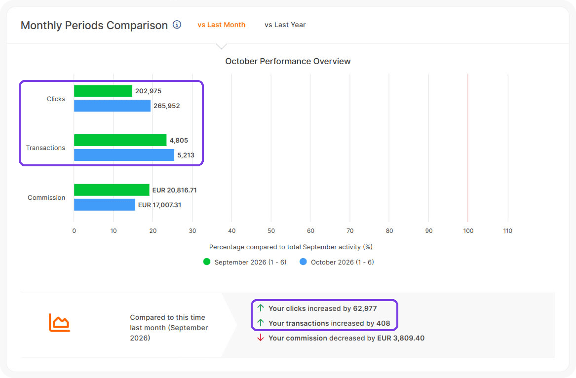Click the green Transactions bar for September
The width and height of the screenshot is (576, 378).
point(120,140)
